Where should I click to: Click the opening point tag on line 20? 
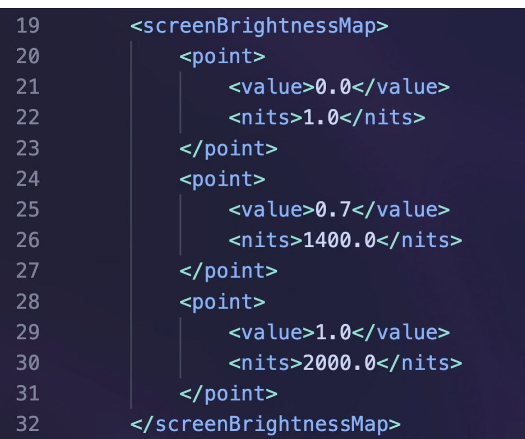click(x=222, y=56)
